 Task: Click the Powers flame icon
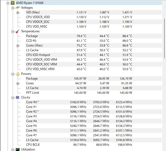[18, 74]
